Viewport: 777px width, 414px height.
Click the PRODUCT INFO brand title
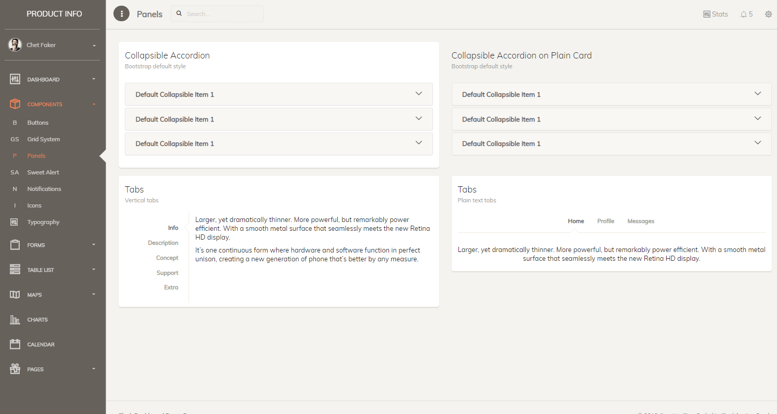pyautogui.click(x=54, y=14)
